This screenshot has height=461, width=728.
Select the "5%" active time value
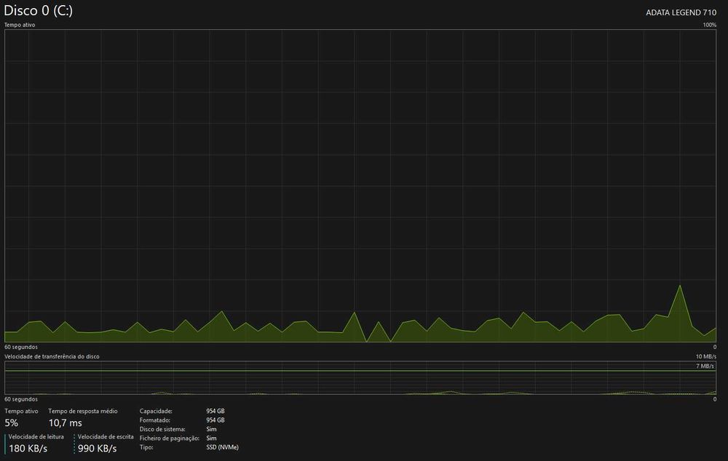click(11, 422)
